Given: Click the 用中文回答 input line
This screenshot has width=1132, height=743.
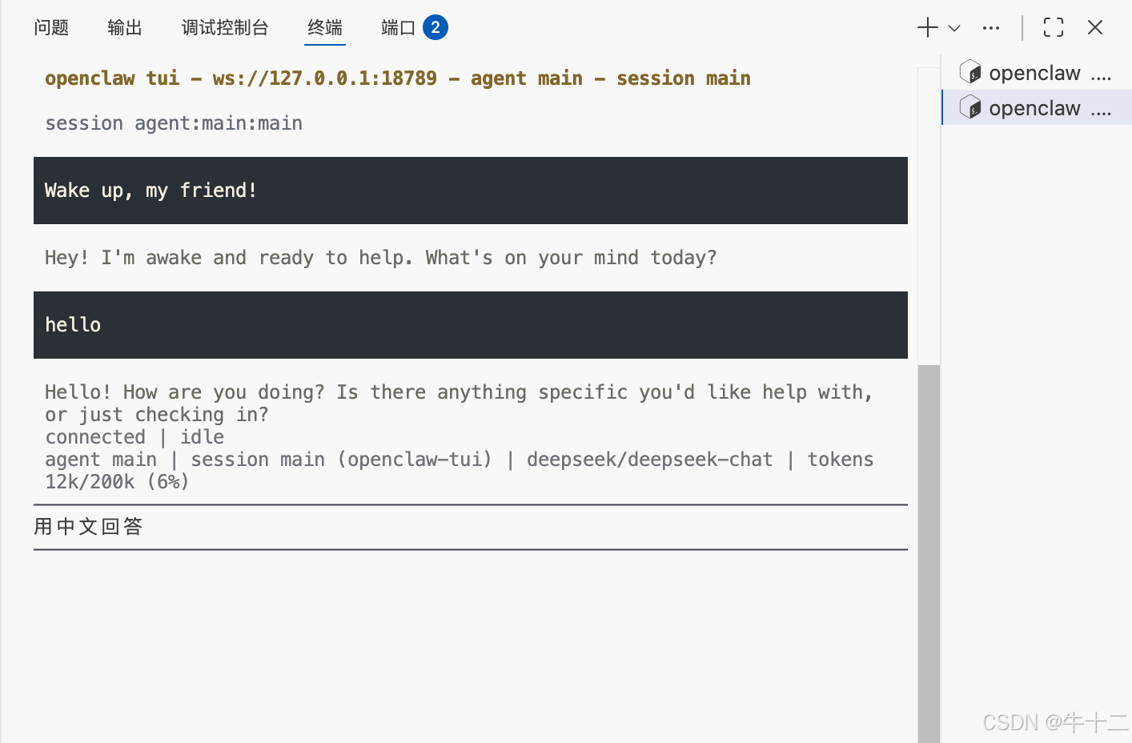Looking at the screenshot, I should pyautogui.click(x=471, y=527).
